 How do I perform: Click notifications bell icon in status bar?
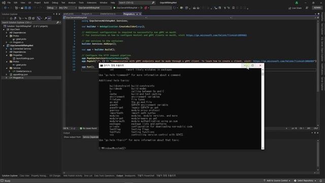click(x=321, y=181)
